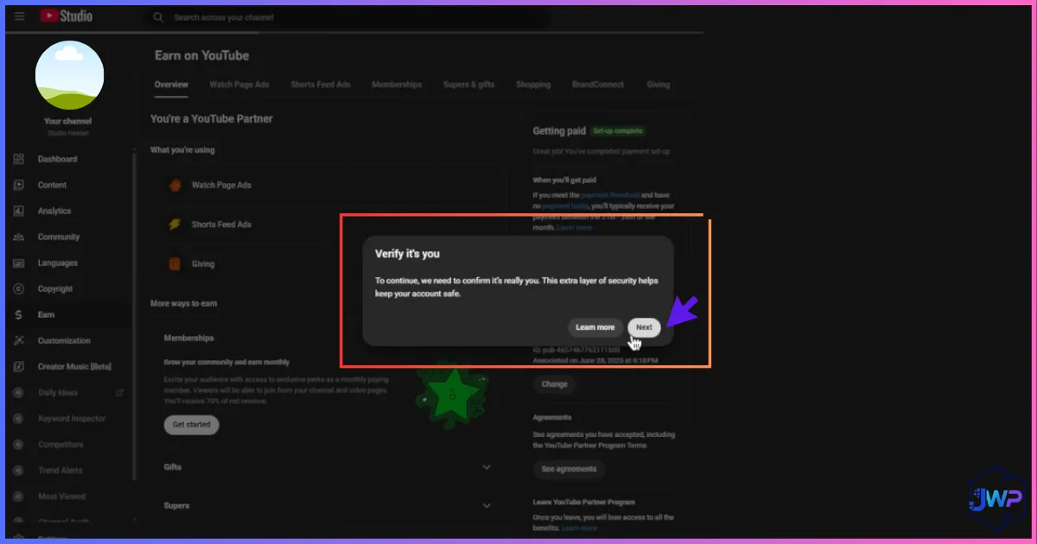Click the search magnifier icon
Screen dimensions: 1037x544
[x=157, y=17]
